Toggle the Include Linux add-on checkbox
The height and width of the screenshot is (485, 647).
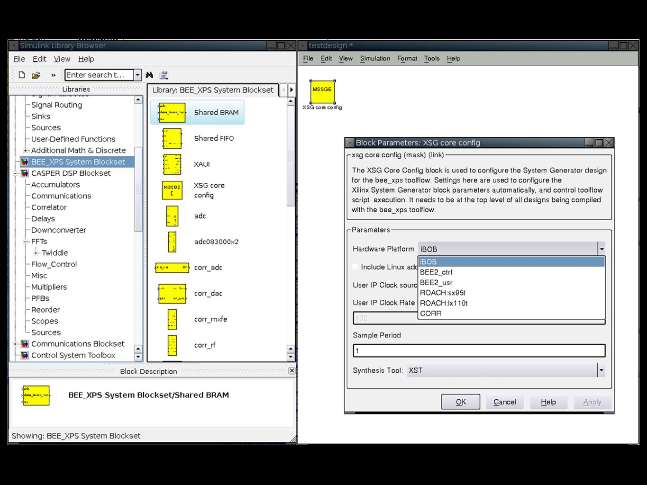tap(355, 267)
